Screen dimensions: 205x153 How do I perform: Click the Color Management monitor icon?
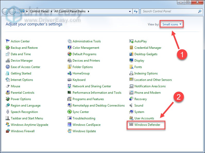[x=70, y=47]
